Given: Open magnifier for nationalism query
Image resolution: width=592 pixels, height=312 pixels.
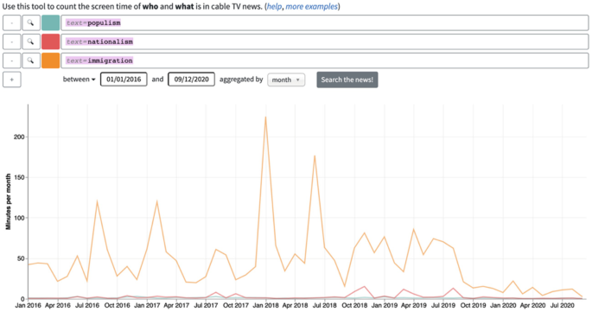Looking at the screenshot, I should pyautogui.click(x=31, y=41).
